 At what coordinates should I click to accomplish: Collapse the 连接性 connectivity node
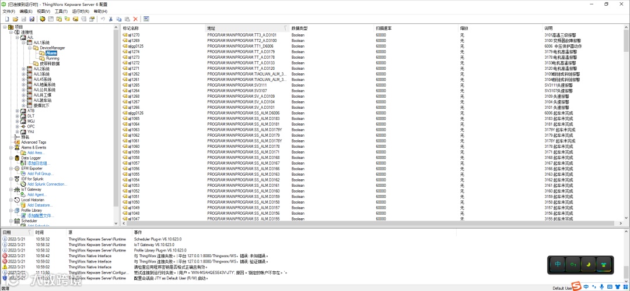[x=11, y=32]
